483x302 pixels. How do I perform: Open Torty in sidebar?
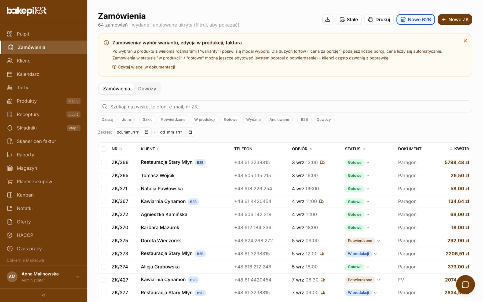click(43, 88)
